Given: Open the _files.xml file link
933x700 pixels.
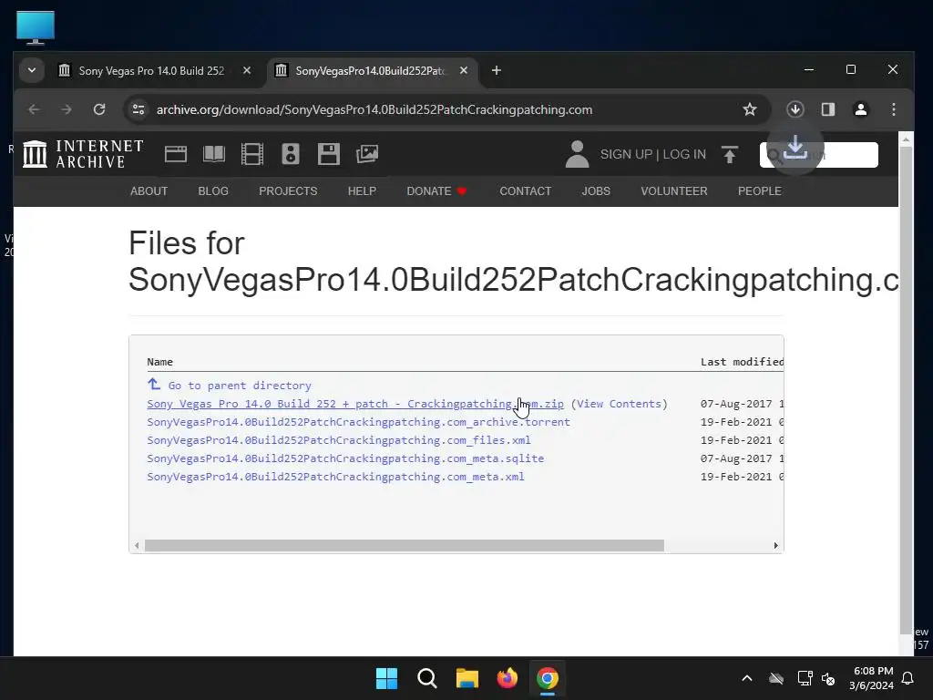Looking at the screenshot, I should pyautogui.click(x=339, y=440).
